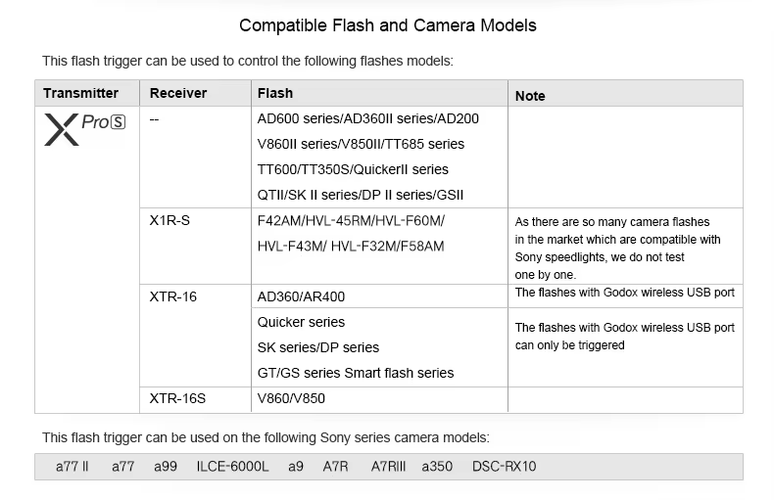
Task: Click the Compatible Flash and Camera Models heading
Action: [388, 25]
